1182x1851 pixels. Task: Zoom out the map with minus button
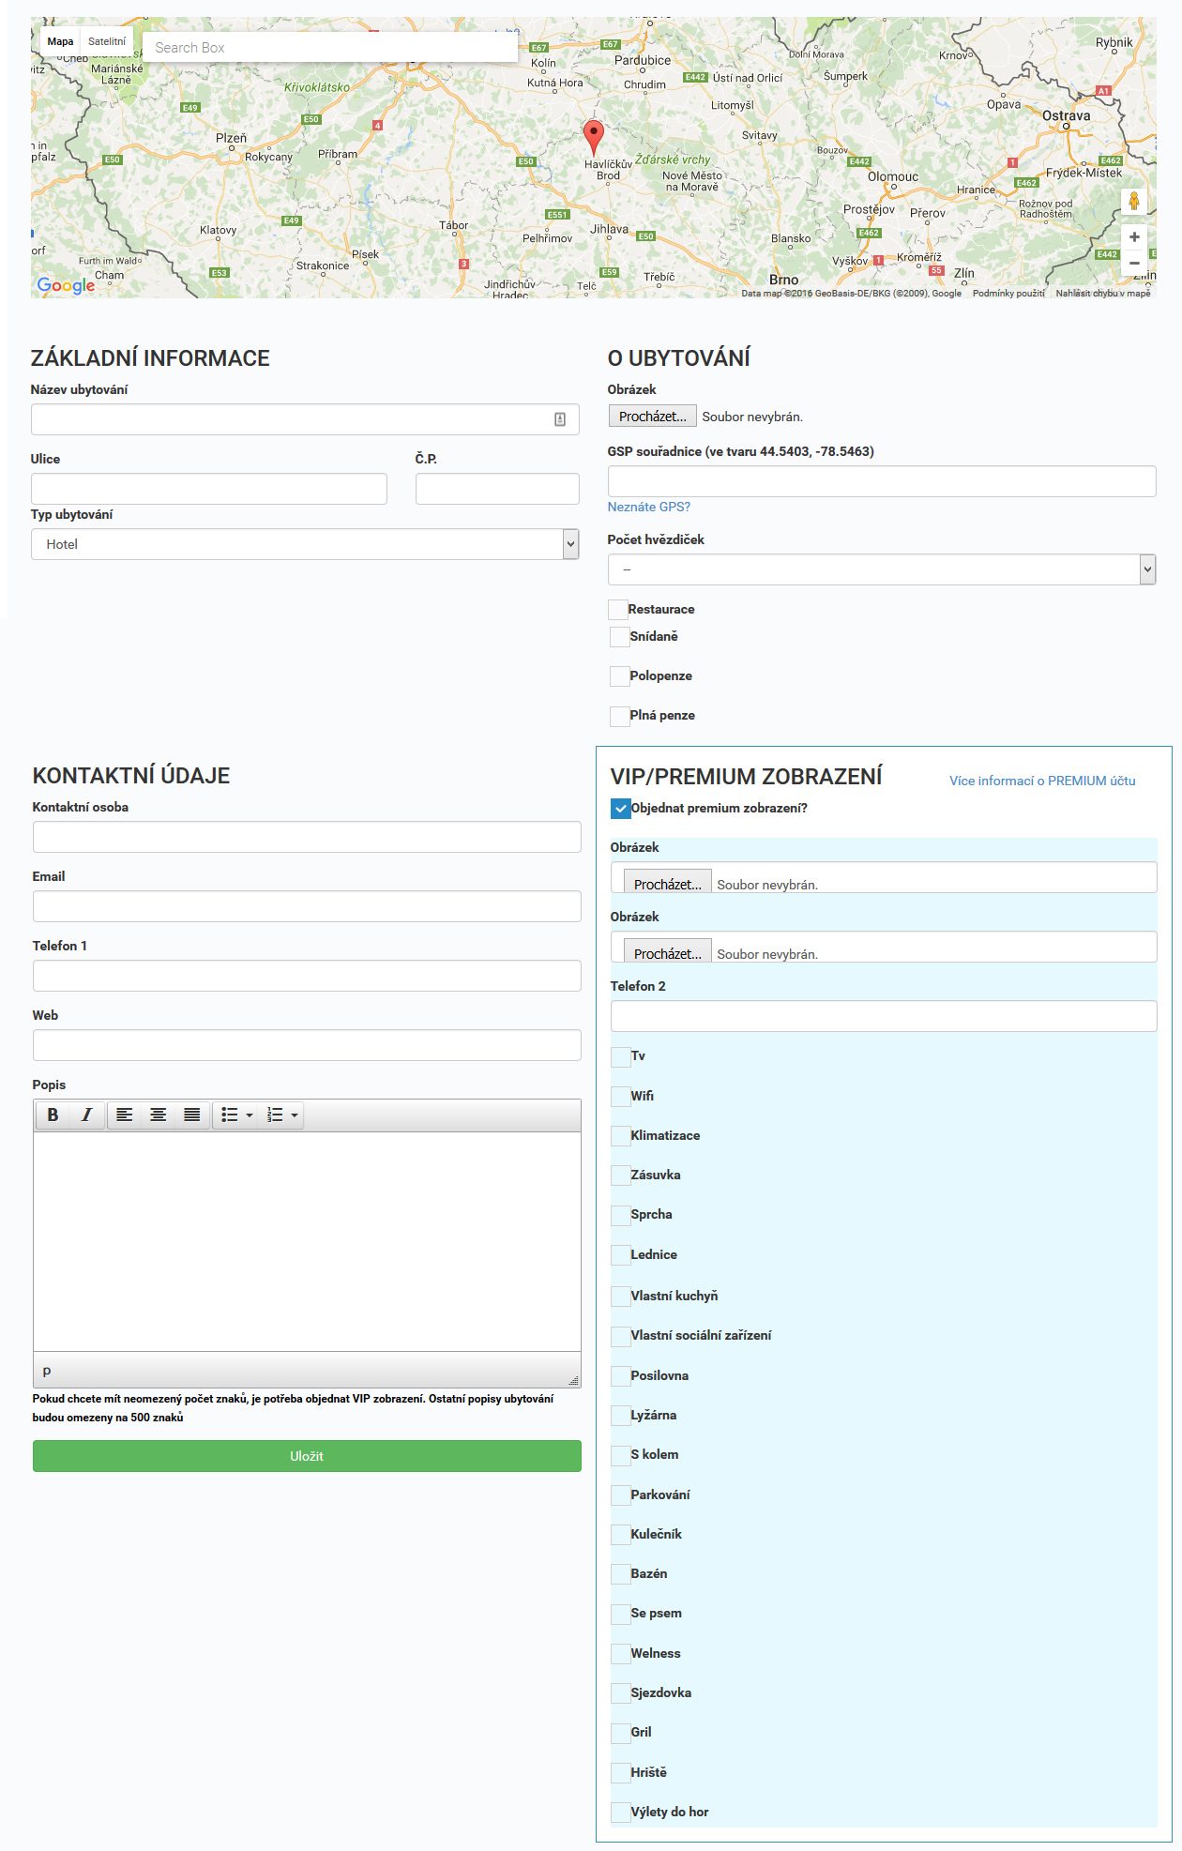pos(1134,263)
